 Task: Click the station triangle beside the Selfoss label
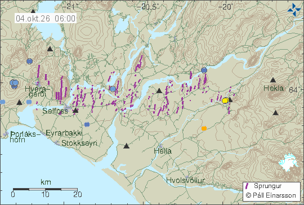point(75,111)
